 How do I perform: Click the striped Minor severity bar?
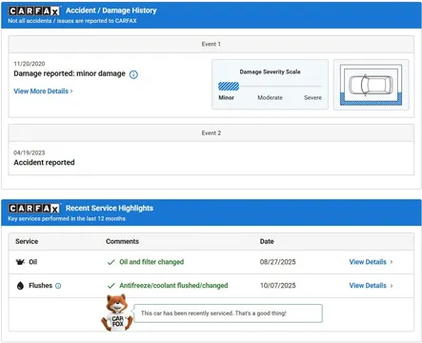pos(229,86)
